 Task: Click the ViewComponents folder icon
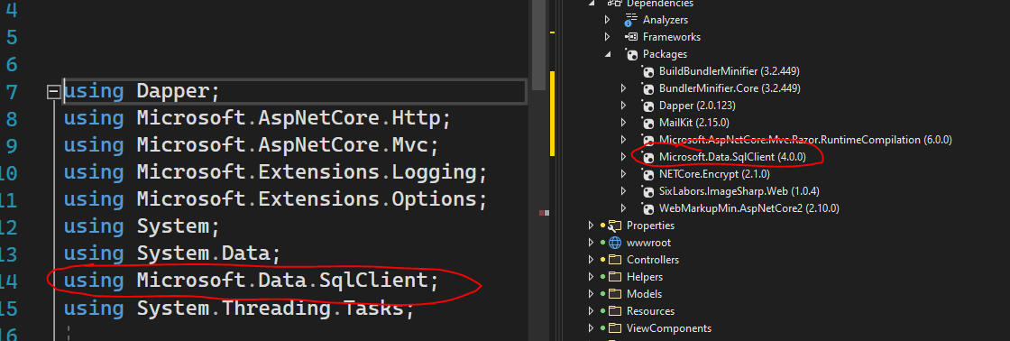(616, 328)
